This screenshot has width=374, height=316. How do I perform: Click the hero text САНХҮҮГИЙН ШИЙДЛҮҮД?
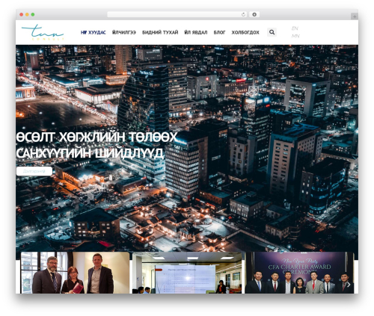(x=90, y=153)
